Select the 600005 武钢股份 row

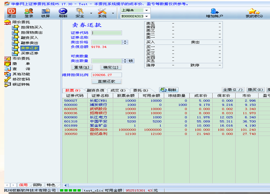pos(166,109)
